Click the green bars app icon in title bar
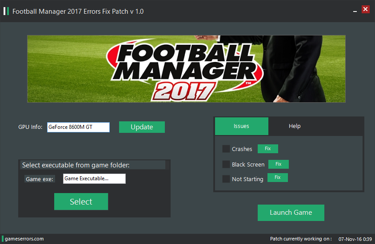The image size is (375, 244). (6, 11)
